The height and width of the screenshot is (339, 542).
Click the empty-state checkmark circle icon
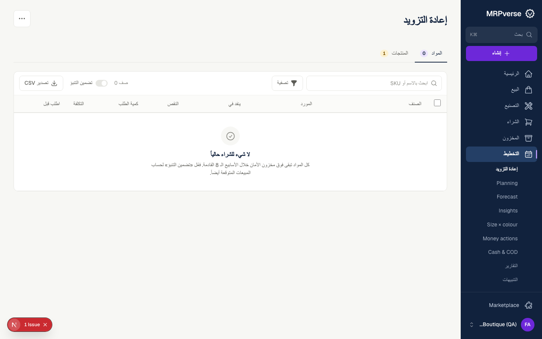click(x=230, y=136)
